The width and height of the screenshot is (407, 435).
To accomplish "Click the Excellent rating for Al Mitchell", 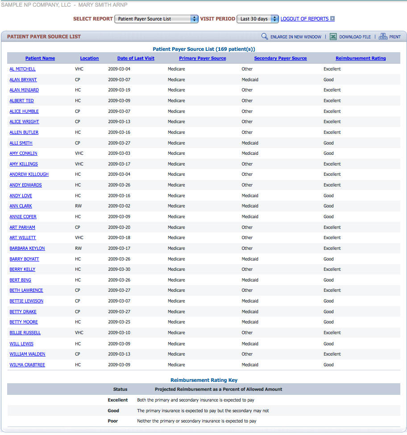I will pyautogui.click(x=332, y=69).
